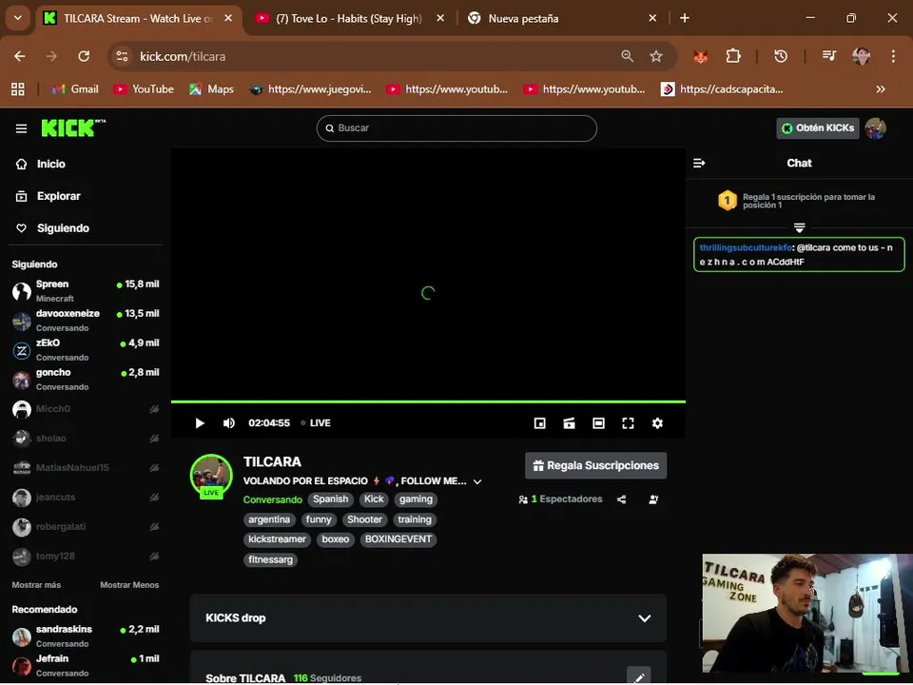The height and width of the screenshot is (685, 913).
Task: Click Mostrar más in sidebar
Action: point(36,585)
